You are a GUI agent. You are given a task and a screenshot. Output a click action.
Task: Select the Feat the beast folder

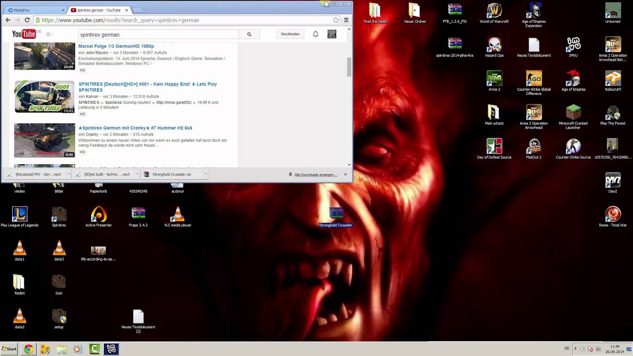tap(375, 13)
